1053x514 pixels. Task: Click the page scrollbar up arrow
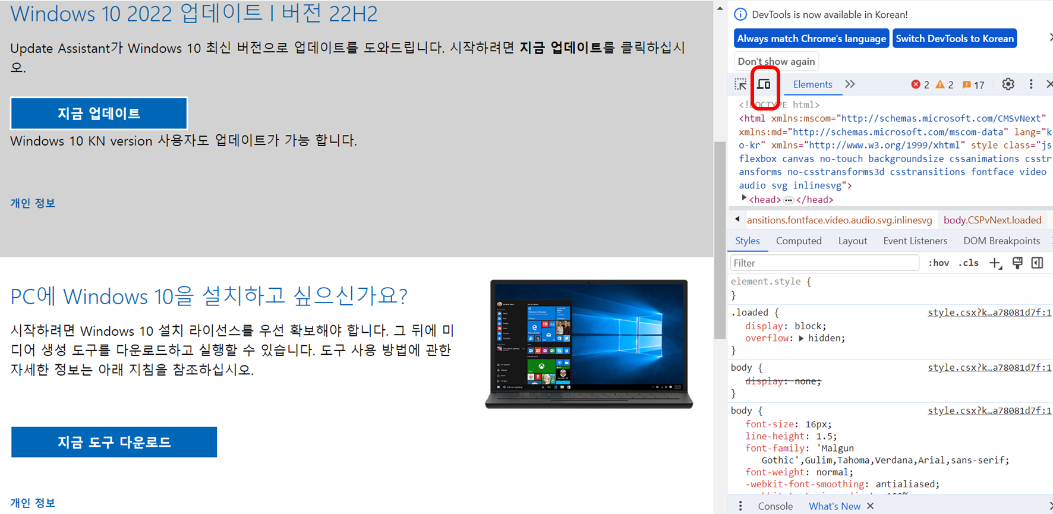pos(720,8)
